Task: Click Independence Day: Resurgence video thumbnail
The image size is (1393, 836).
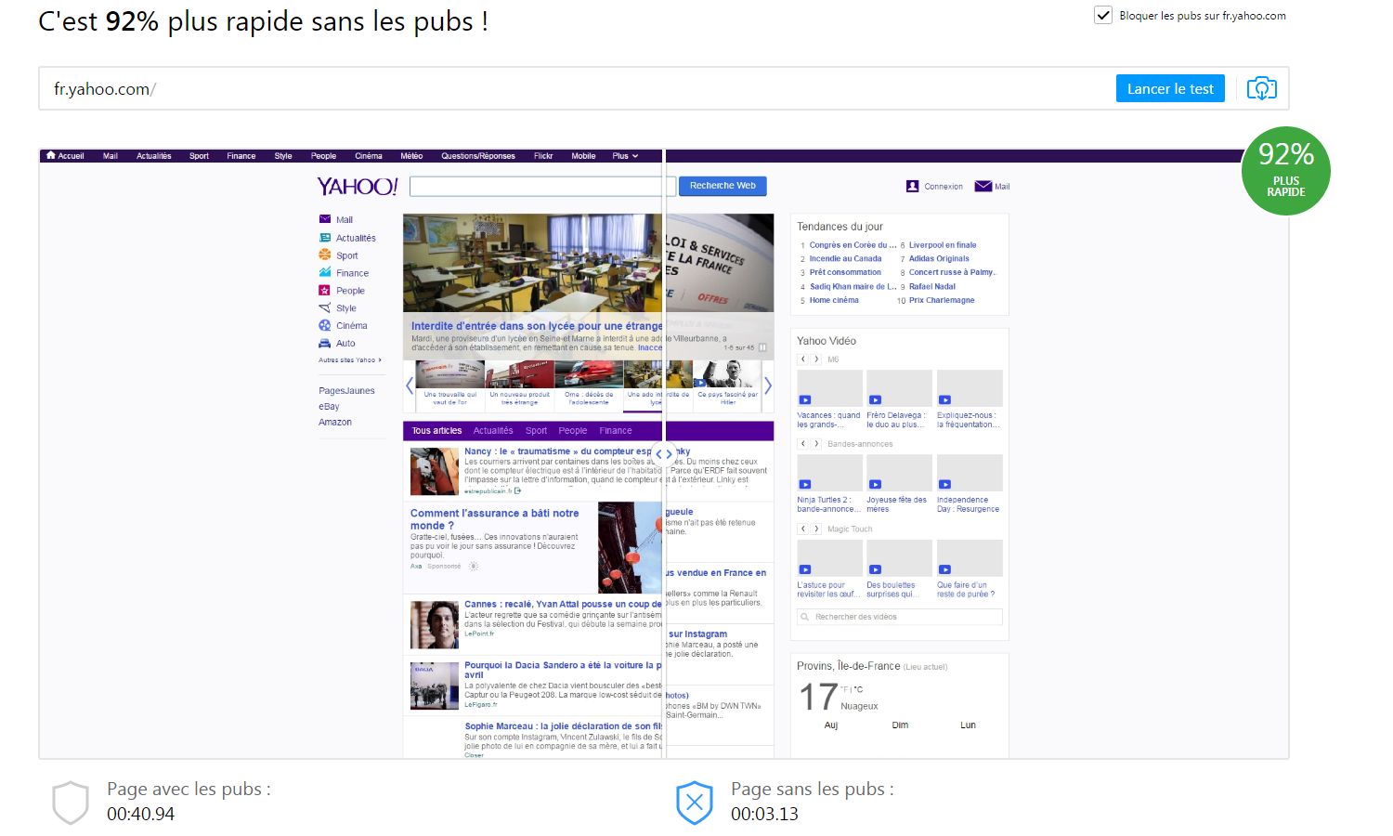Action: coord(970,473)
